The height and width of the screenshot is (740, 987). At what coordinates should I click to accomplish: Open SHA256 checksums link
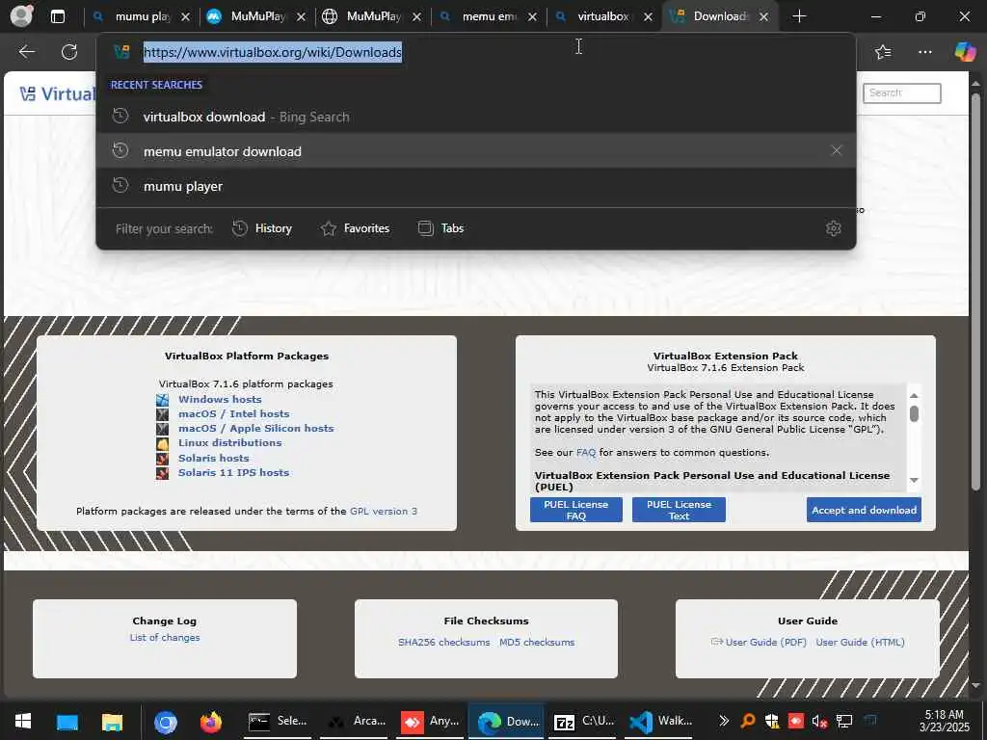click(x=443, y=642)
